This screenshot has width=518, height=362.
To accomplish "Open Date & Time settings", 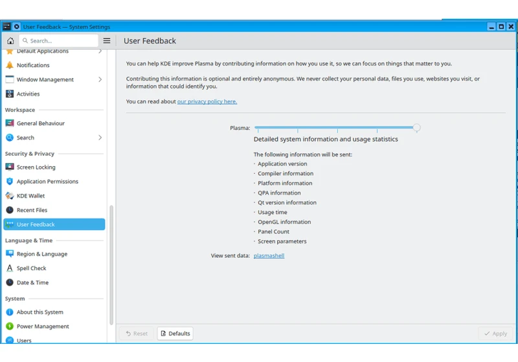I will click(54, 282).
